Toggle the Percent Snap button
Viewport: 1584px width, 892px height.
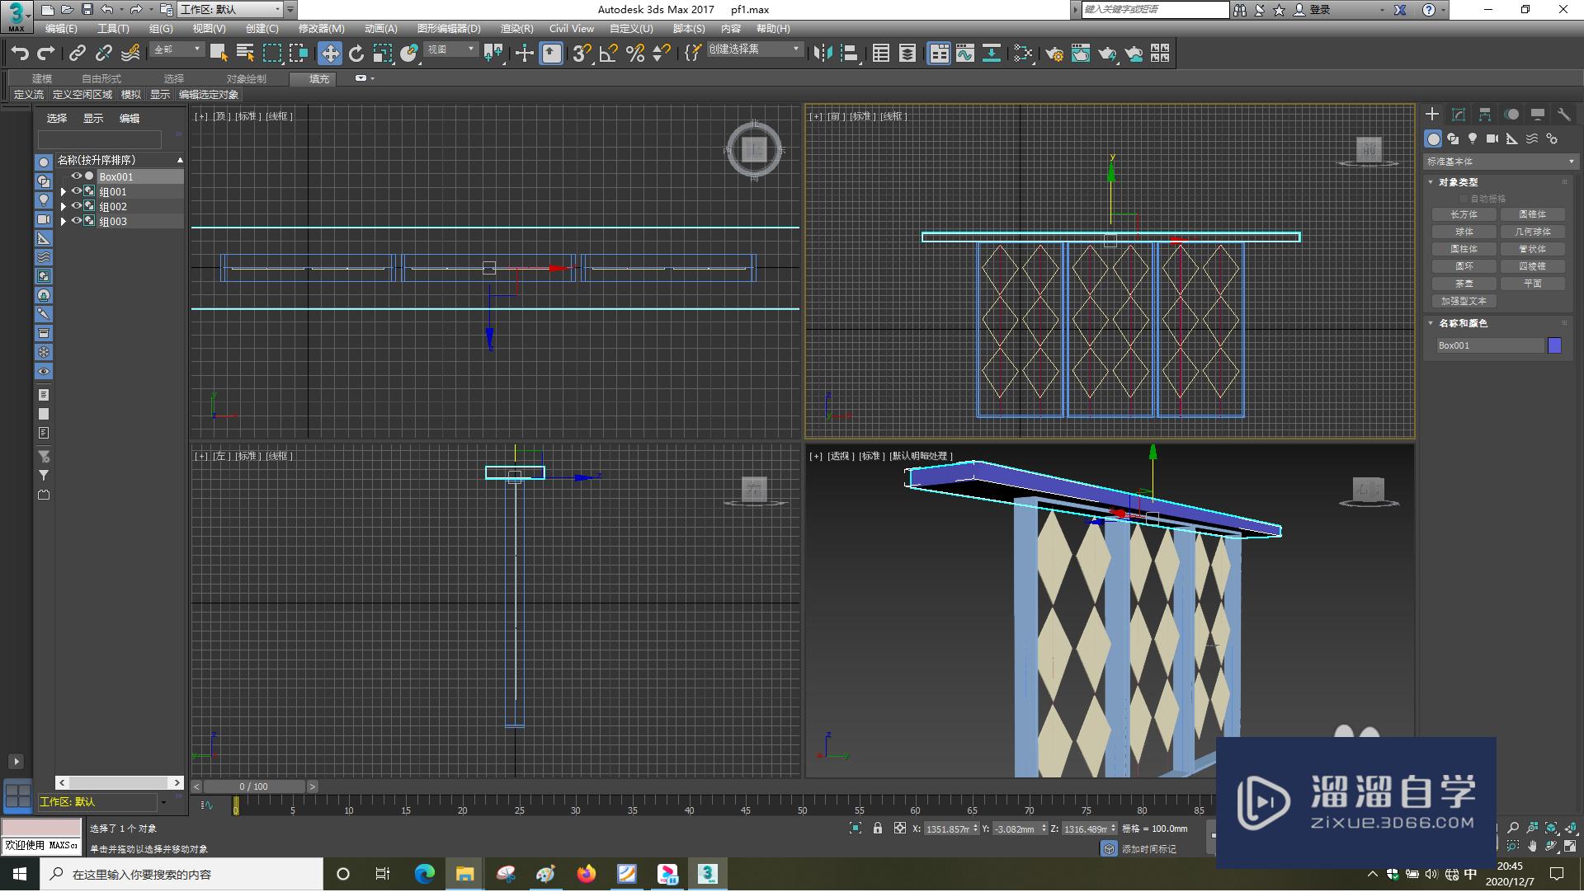coord(635,54)
